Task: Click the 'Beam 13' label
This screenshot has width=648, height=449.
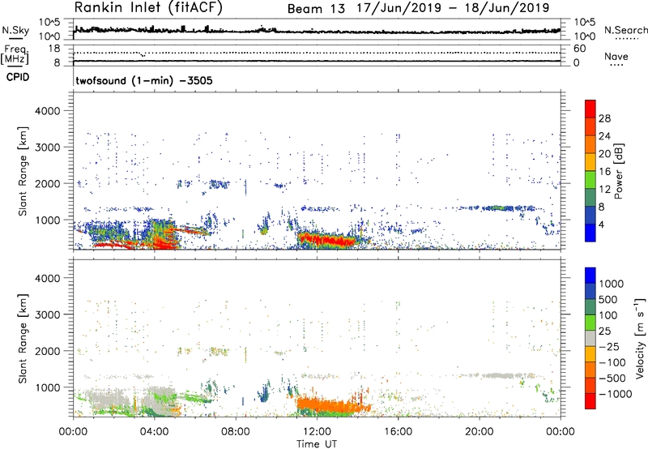Action: coord(316,9)
